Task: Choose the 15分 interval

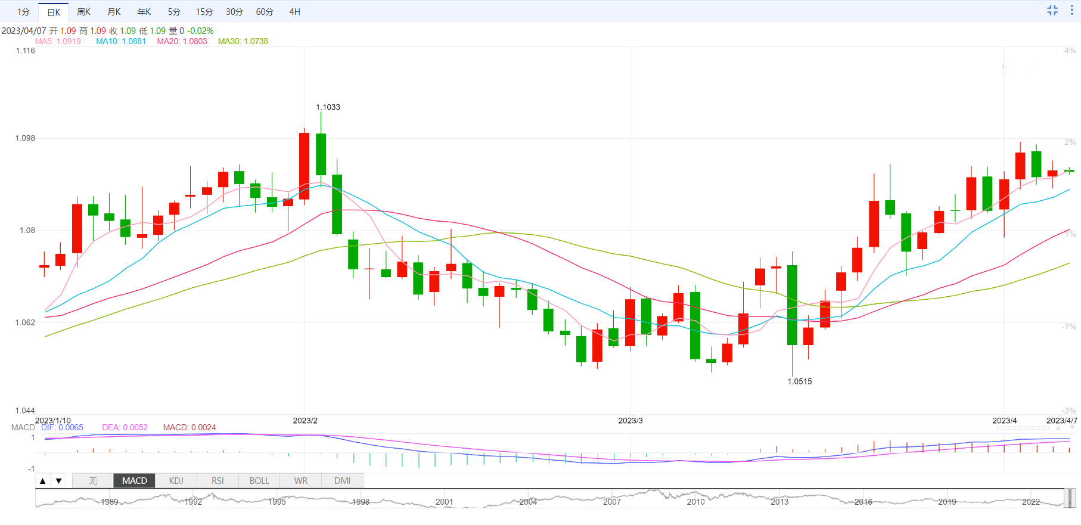Action: [x=204, y=12]
